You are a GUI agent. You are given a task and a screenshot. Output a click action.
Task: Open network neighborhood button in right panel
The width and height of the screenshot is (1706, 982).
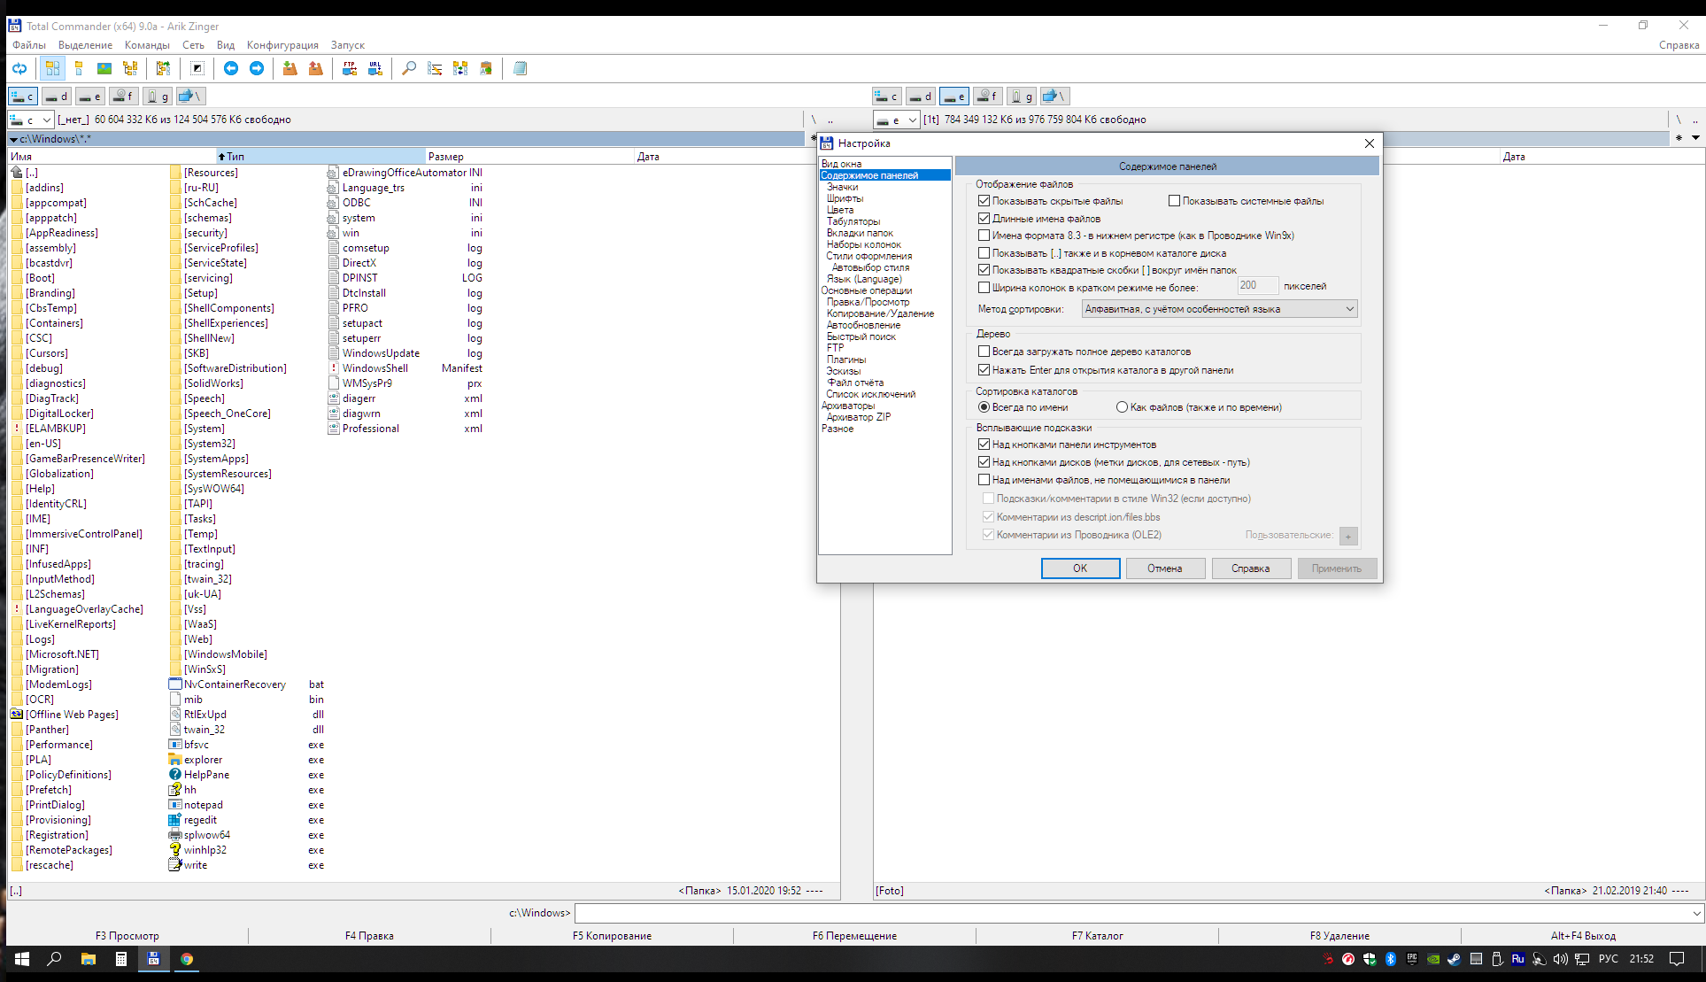point(1054,97)
